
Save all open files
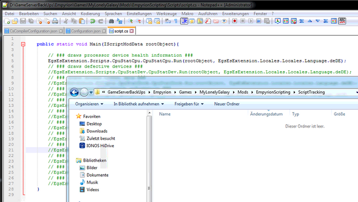(31, 21)
